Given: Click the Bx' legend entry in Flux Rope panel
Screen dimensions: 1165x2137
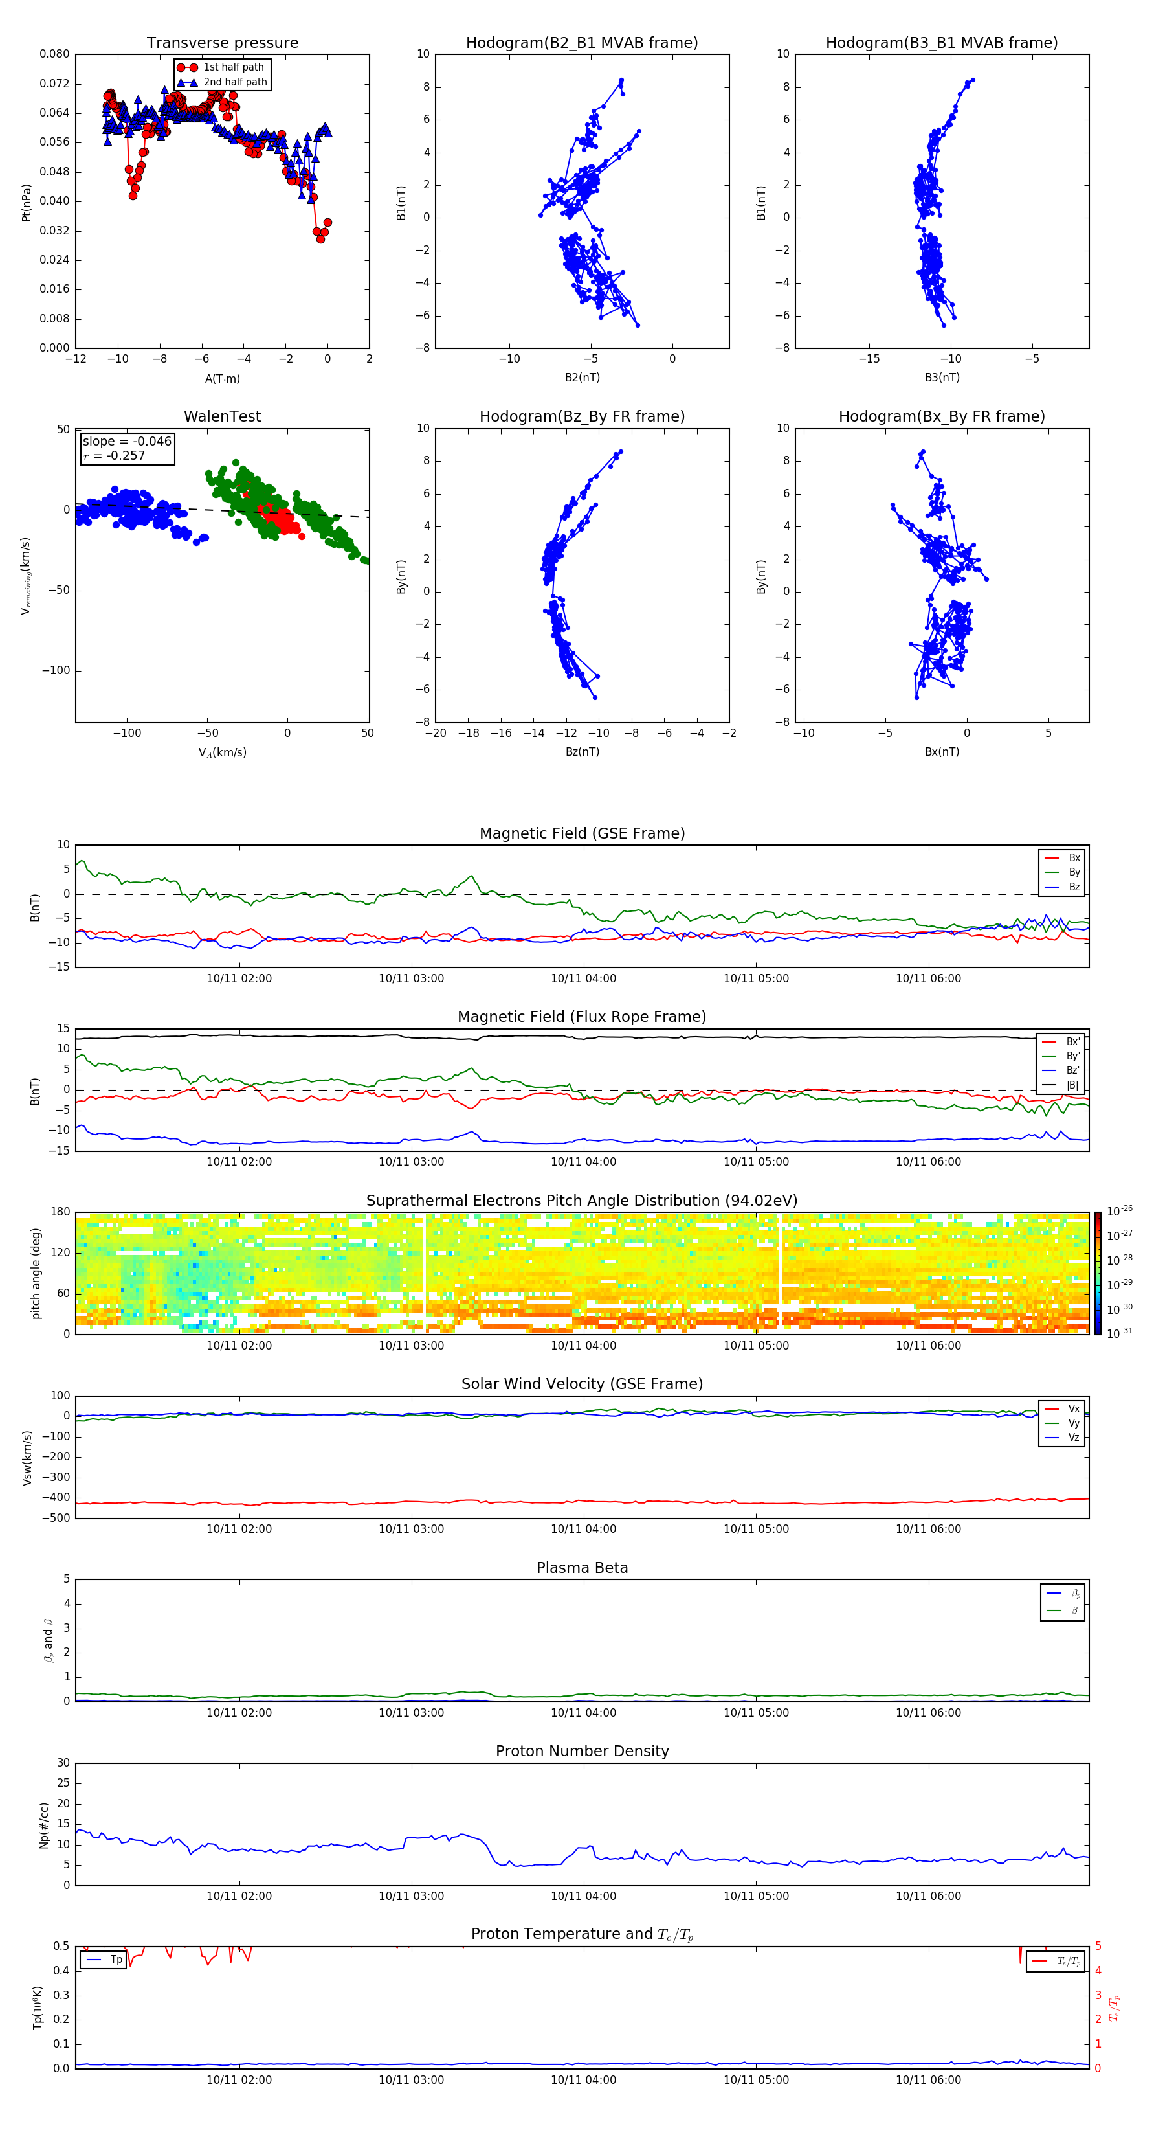Looking at the screenshot, I should coord(1061,1042).
